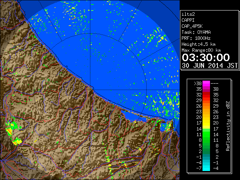Pick the yellow 17–20 dBZ color band
This screenshot has width=240, height=180.
click(x=206, y=123)
